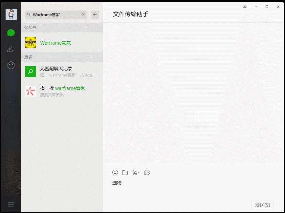Click the plus button to start a group chat
Viewport: 285px width, 213px height.
click(95, 14)
